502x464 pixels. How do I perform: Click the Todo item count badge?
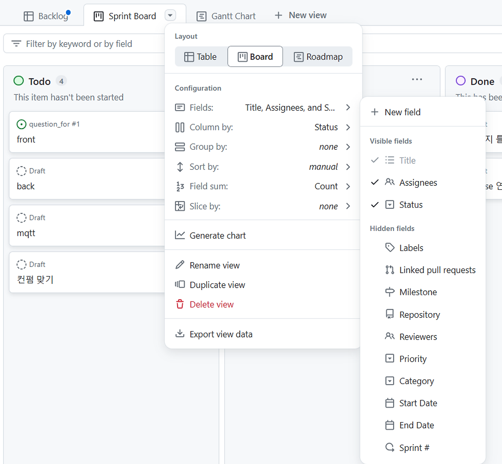click(61, 81)
